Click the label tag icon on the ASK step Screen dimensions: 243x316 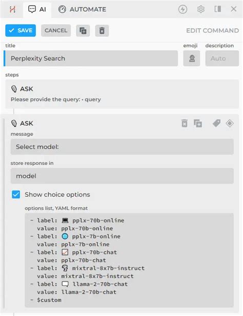(216, 123)
